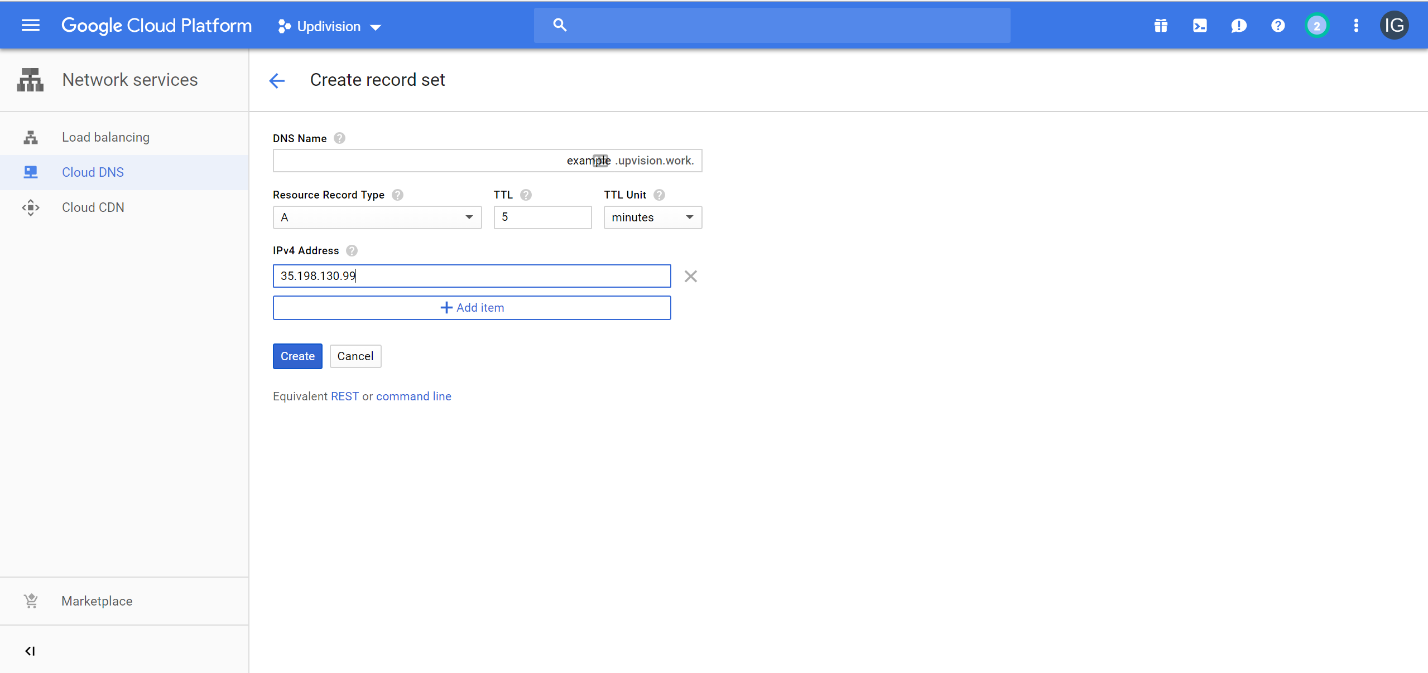Viewport: 1428px width, 673px height.
Task: Click the gifts/offers icon in the header
Action: pos(1160,25)
